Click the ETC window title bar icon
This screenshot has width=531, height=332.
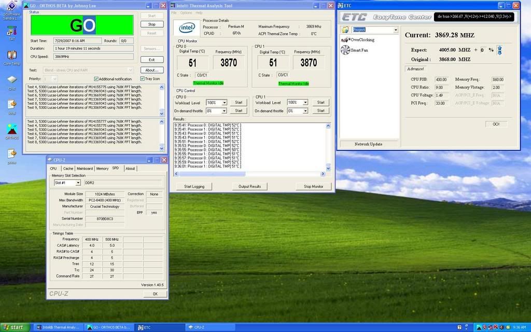341,5
